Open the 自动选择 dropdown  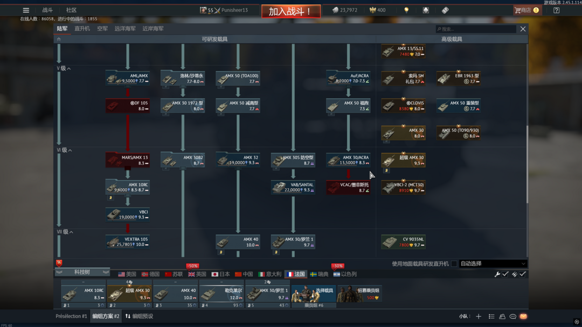point(493,264)
